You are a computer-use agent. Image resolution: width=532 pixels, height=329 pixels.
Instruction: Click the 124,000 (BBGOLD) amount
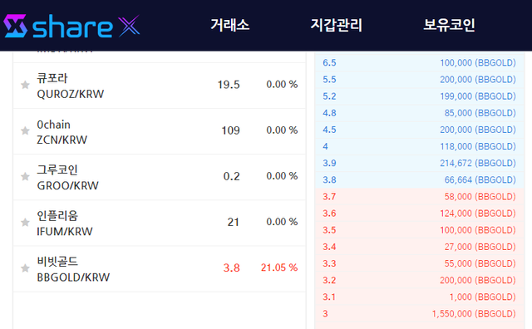(478, 214)
